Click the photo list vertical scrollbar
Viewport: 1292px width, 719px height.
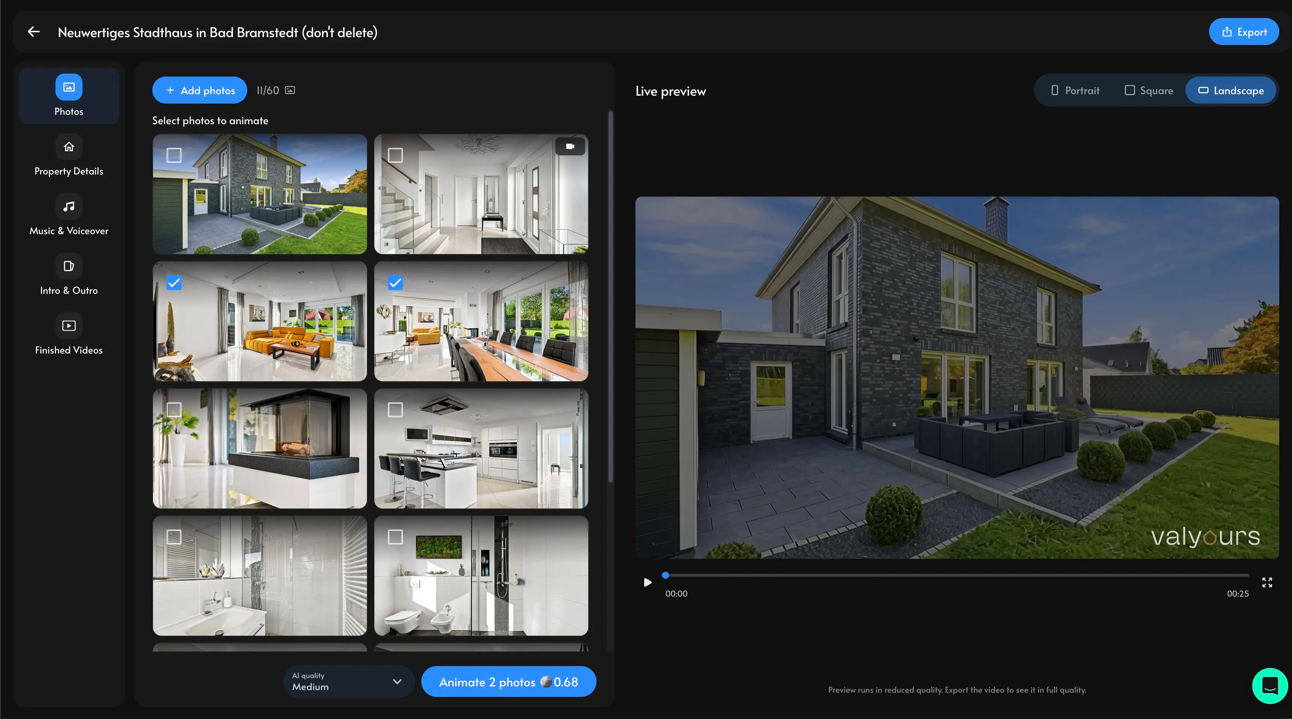tap(610, 296)
